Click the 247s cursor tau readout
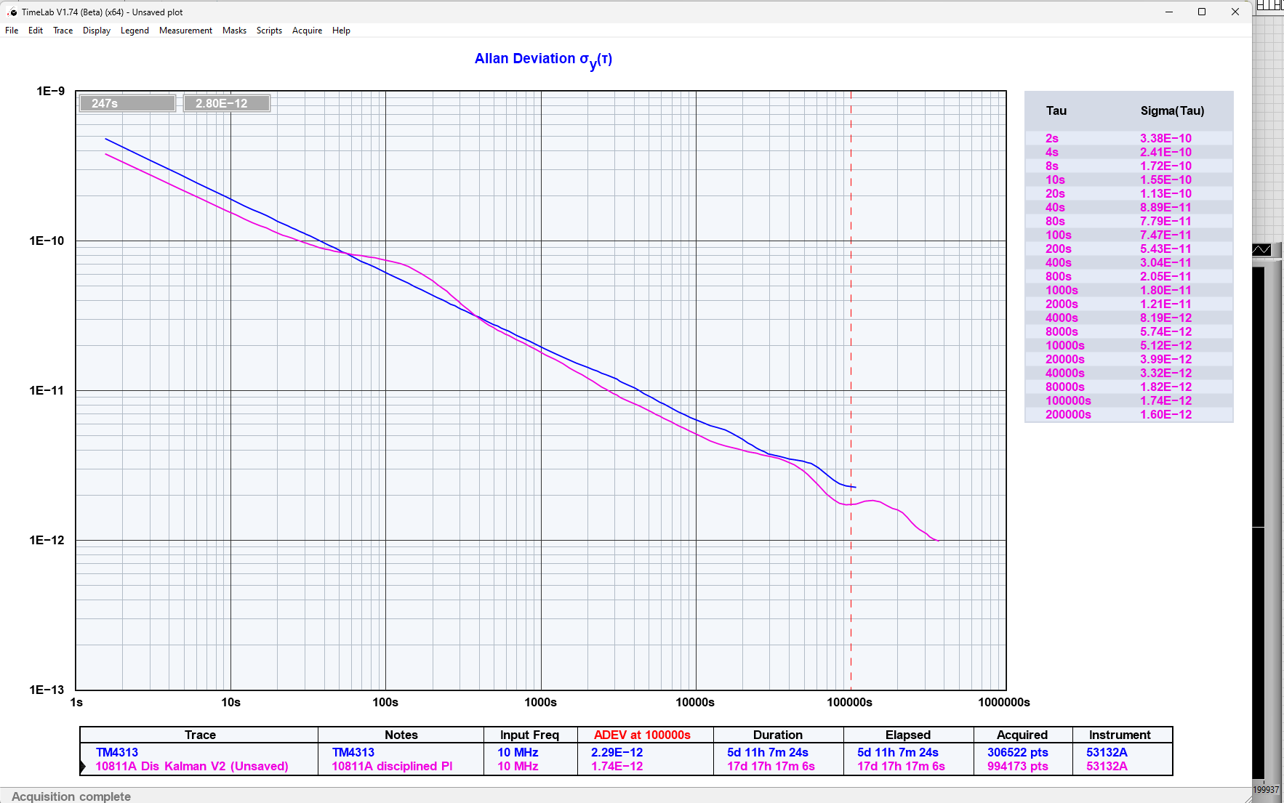Viewport: 1284px width, 803px height. pos(127,103)
